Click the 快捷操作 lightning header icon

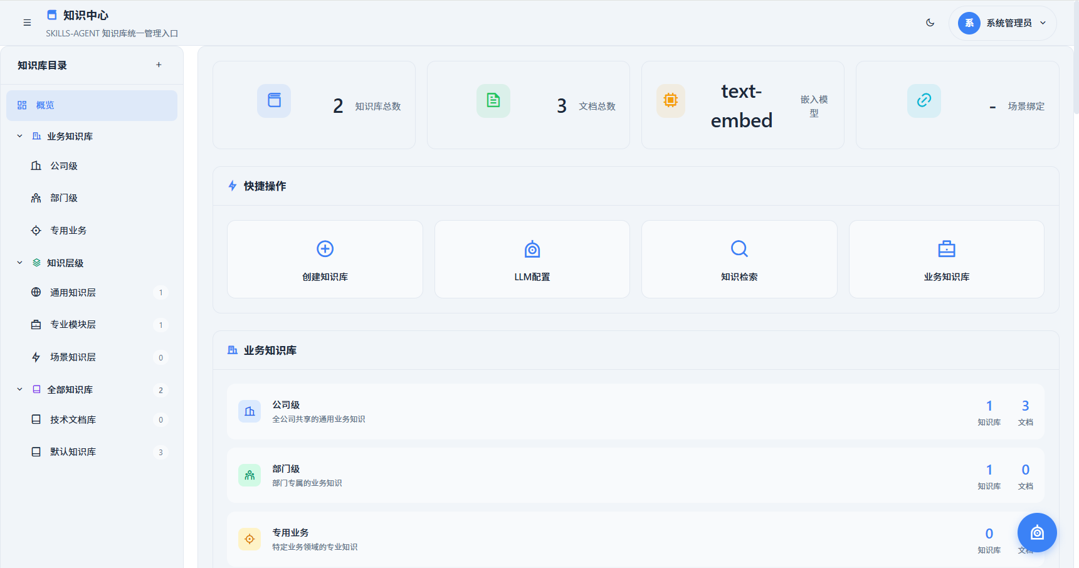point(233,186)
